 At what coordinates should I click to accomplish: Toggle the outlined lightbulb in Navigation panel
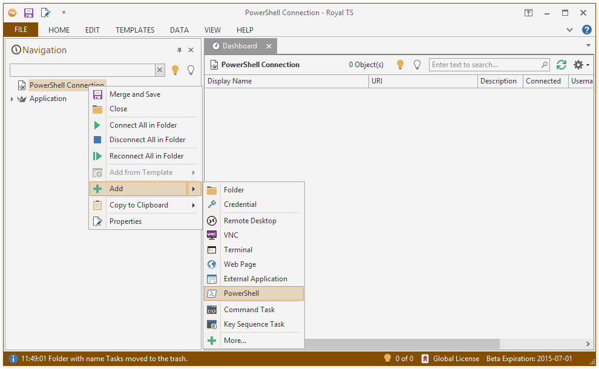[191, 70]
